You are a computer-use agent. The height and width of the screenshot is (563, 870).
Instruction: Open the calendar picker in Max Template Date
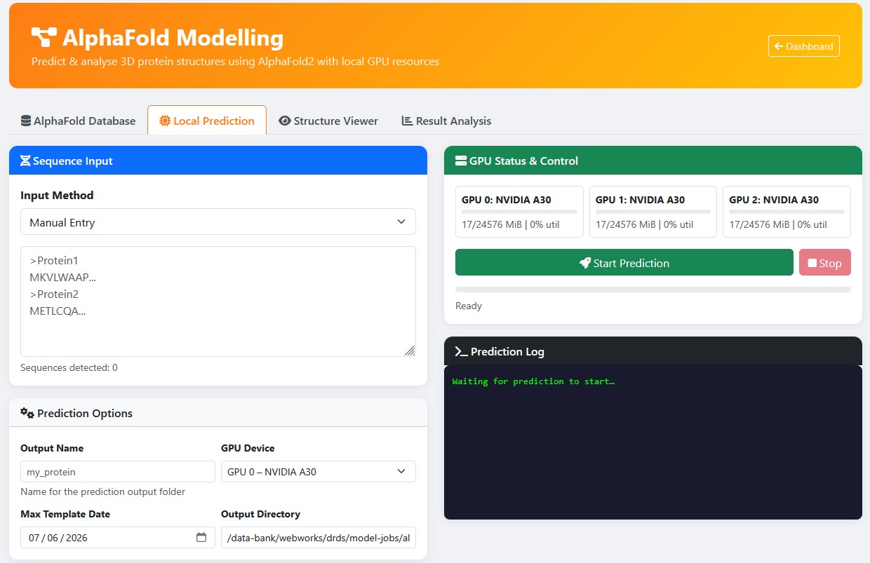point(201,538)
